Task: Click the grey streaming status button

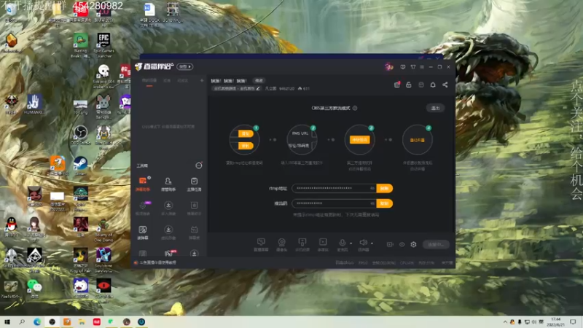Action: 436,244
